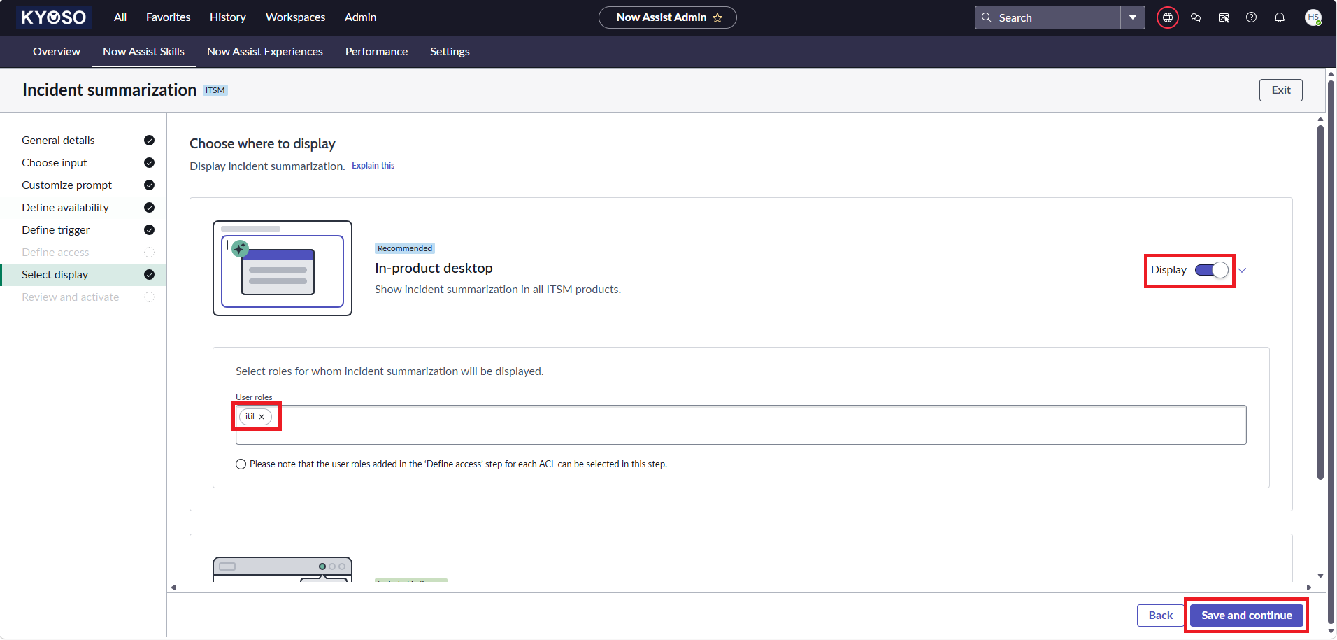Click the Customize prompt completed checkmark

click(149, 185)
